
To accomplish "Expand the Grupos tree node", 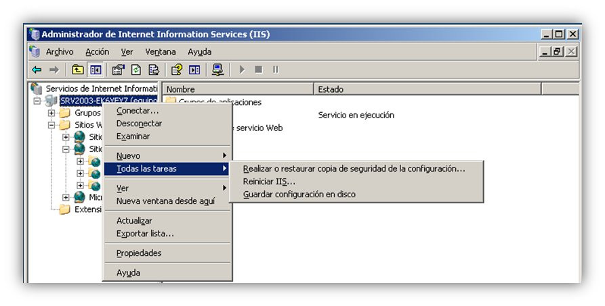I will [51, 113].
